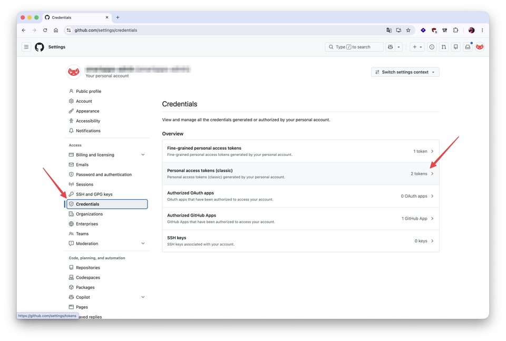Click the '1 token' count text
The height and width of the screenshot is (341, 506).
tap(420, 151)
